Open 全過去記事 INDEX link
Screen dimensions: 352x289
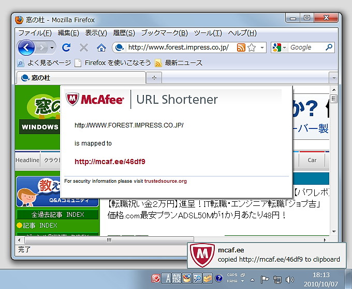tap(57, 215)
